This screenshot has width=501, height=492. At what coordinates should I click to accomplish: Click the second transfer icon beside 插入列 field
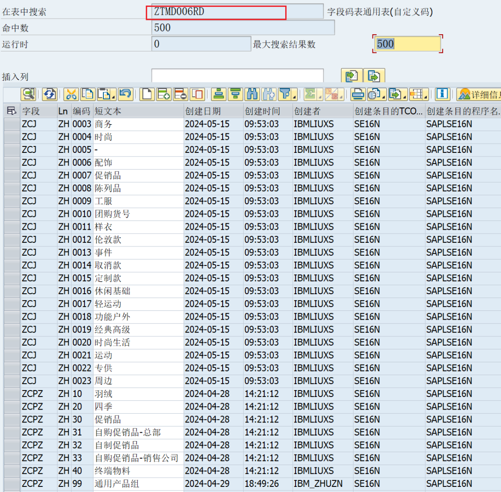pyautogui.click(x=374, y=76)
